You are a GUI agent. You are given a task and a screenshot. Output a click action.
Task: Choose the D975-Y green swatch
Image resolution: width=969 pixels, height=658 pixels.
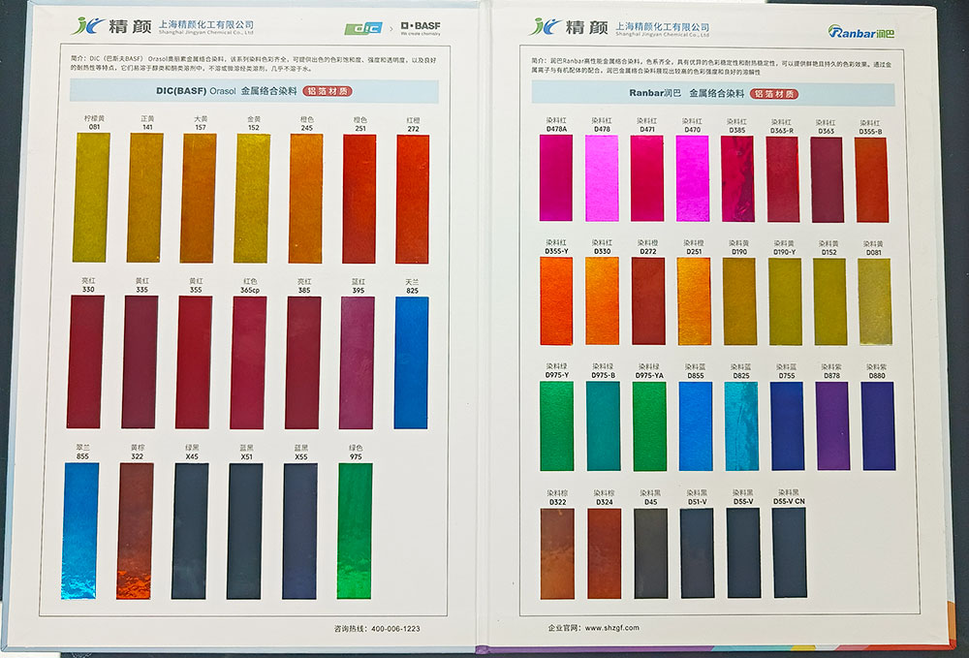(x=556, y=425)
